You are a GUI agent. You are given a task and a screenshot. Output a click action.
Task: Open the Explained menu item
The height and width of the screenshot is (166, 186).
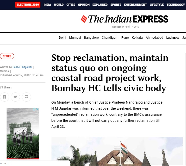click(100, 5)
